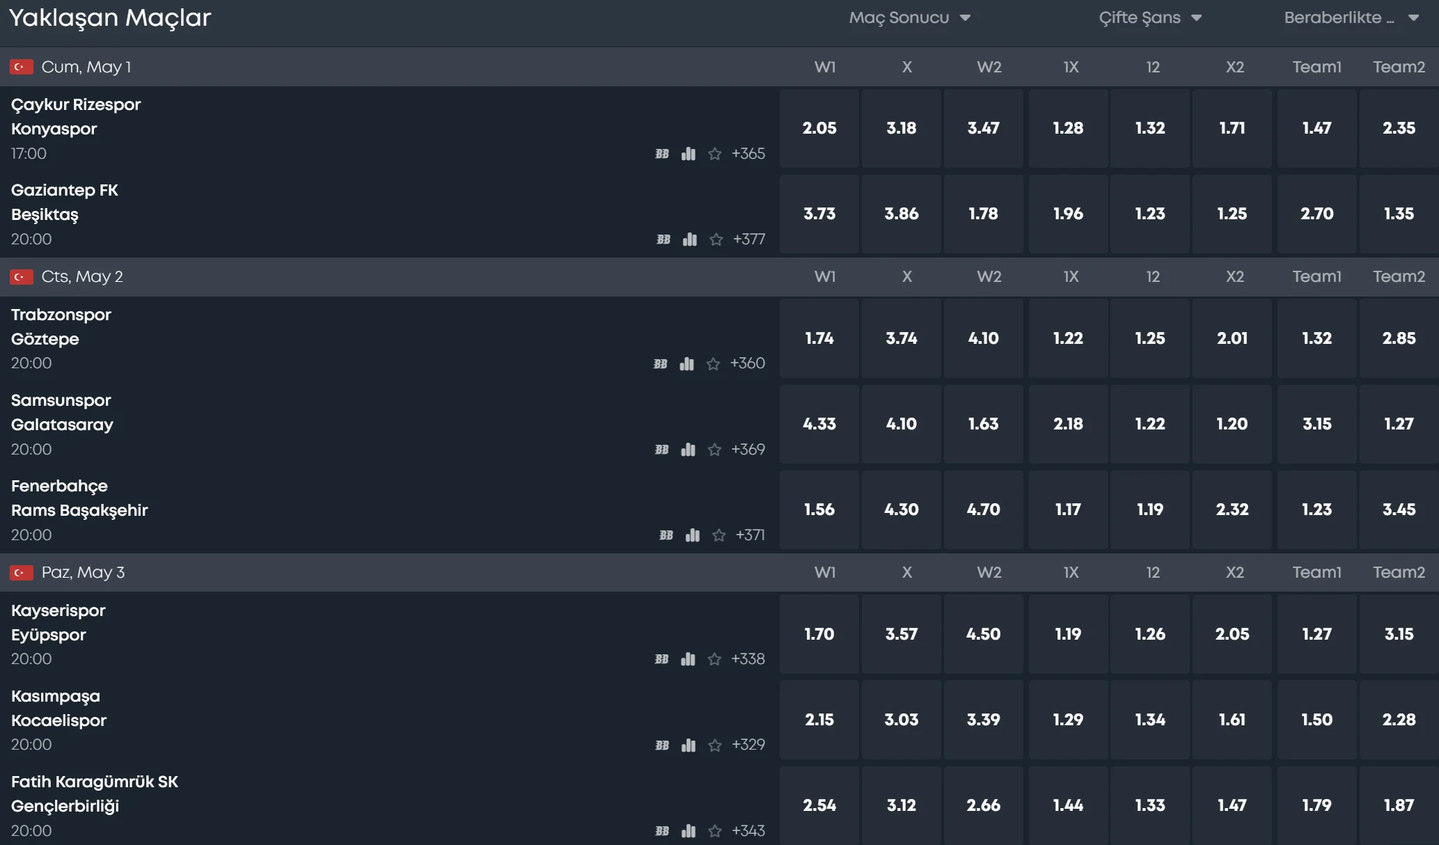The width and height of the screenshot is (1439, 845).
Task: Open bet builder icon for Samsunspor–Galatasaray
Action: [662, 450]
